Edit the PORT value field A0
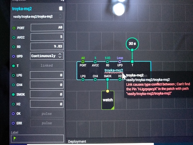Viewport: 193px width, 145px height. pos(47,27)
